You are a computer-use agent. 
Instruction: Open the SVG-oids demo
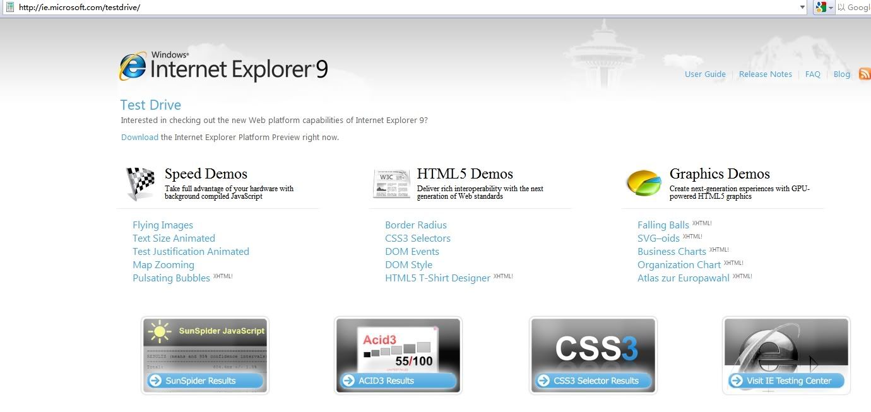click(658, 238)
